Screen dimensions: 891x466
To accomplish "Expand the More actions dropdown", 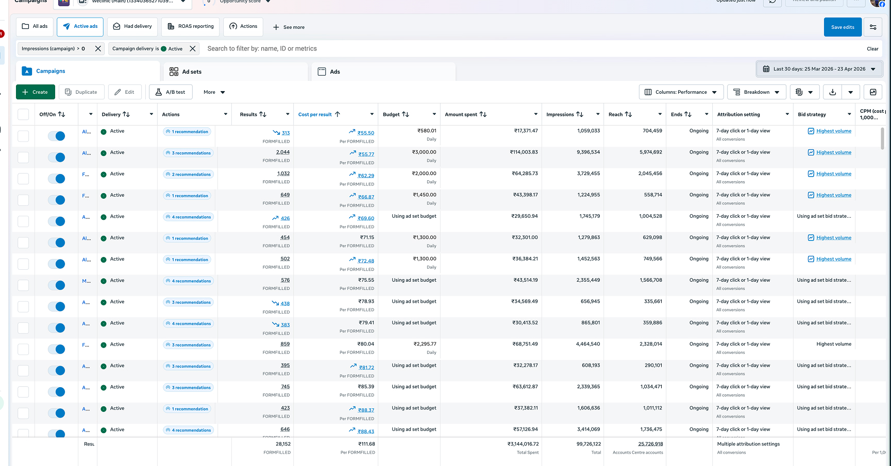I will 214,92.
